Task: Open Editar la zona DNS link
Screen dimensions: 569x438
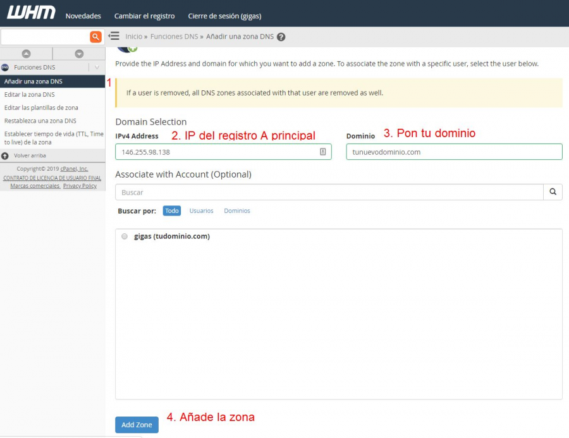Action: click(29, 95)
